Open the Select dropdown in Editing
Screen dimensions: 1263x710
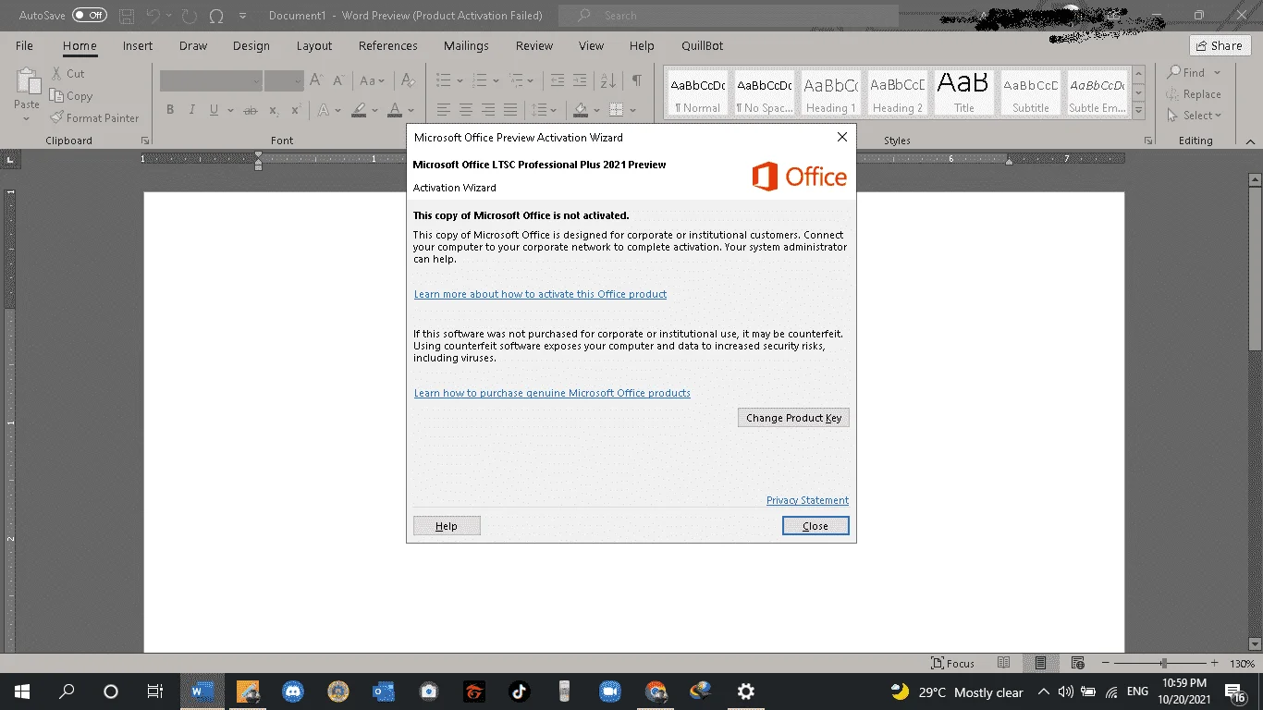pos(1194,116)
